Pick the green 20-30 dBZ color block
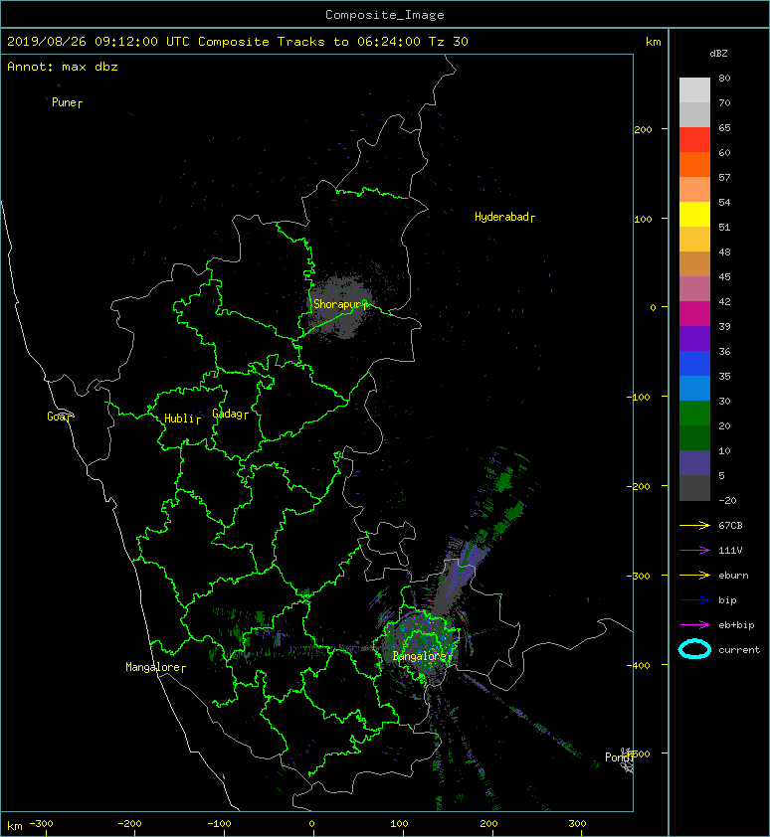This screenshot has height=837, width=770. pyautogui.click(x=694, y=414)
